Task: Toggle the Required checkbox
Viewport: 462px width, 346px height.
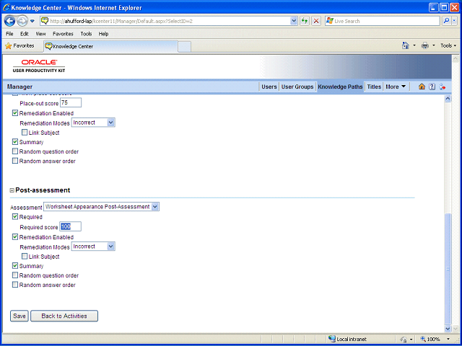Action: coord(15,217)
